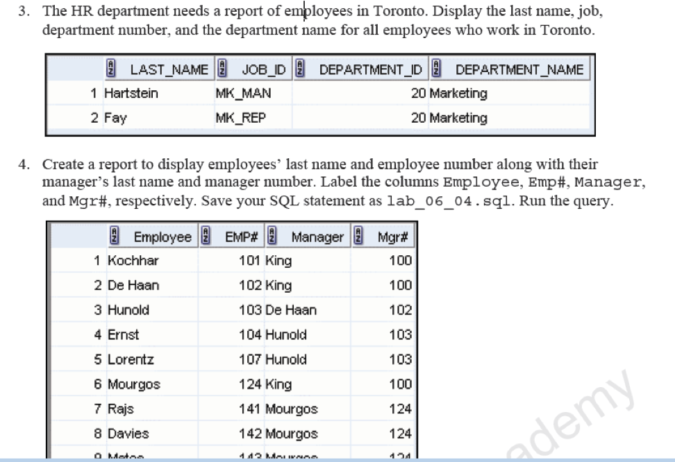Select row number 1 beside Hartstein

[94, 94]
